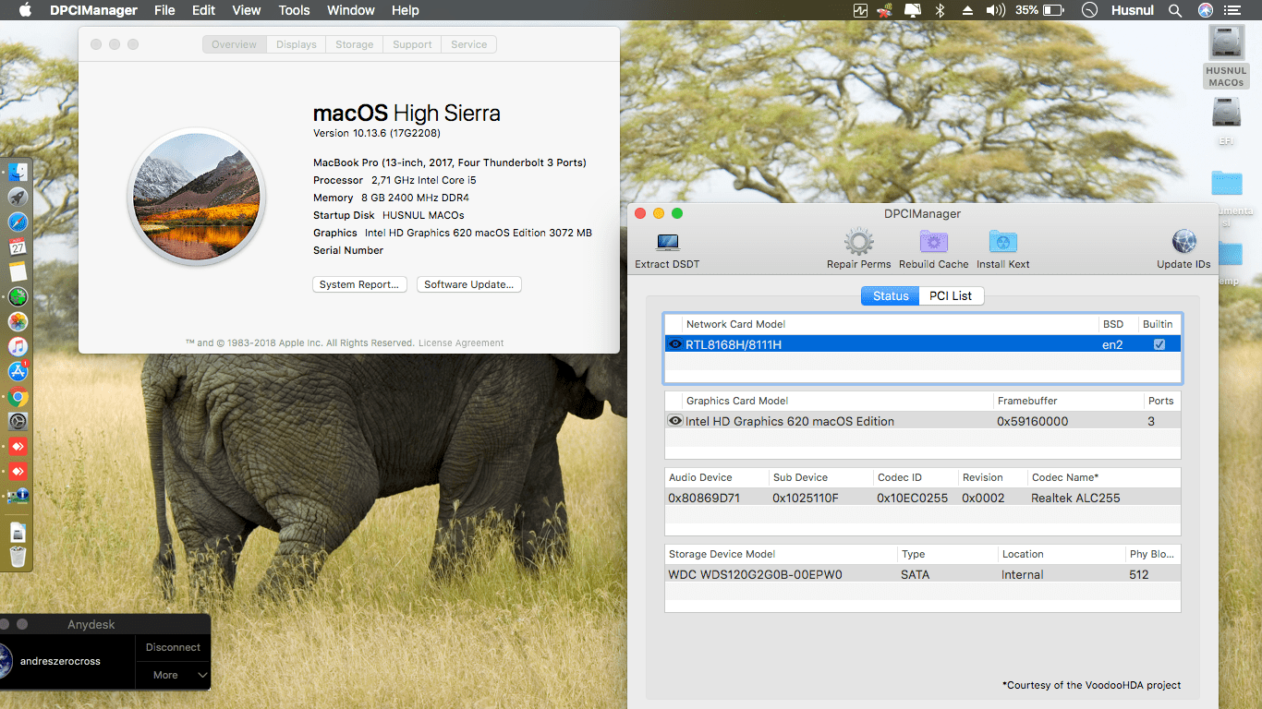Click the Update IDs globe icon

pos(1183,242)
